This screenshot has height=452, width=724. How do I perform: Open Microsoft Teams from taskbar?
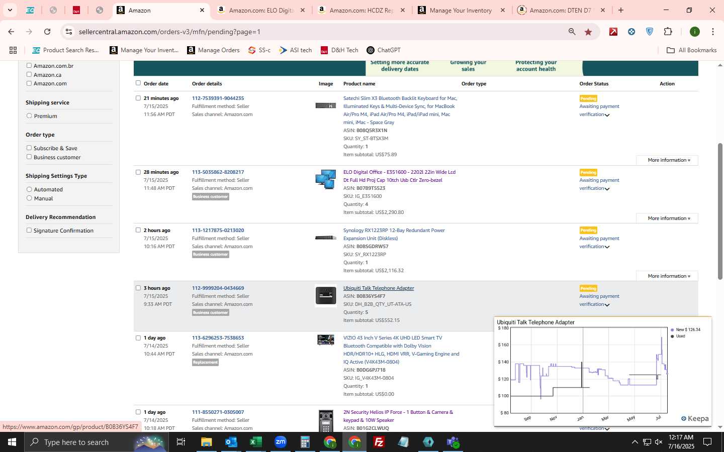453,442
